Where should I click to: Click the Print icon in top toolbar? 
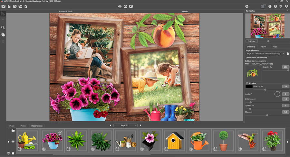click(120, 6)
